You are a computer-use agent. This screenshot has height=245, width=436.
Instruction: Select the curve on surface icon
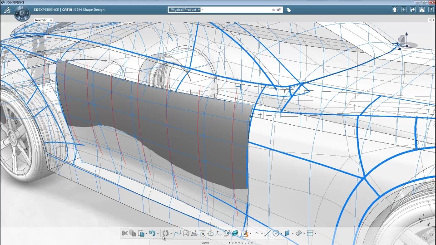pyautogui.click(x=194, y=233)
